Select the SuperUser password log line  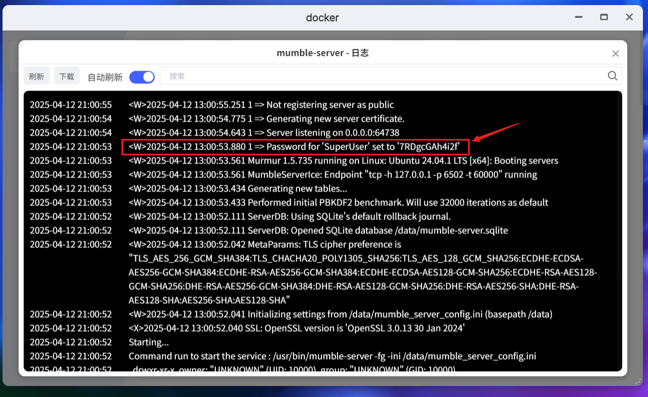click(x=294, y=146)
